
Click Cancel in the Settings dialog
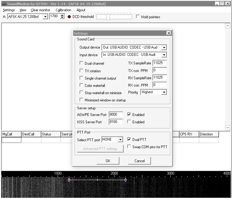139,161
